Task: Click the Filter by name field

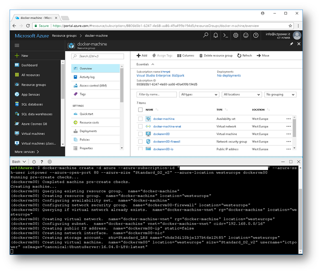Action: point(156,94)
